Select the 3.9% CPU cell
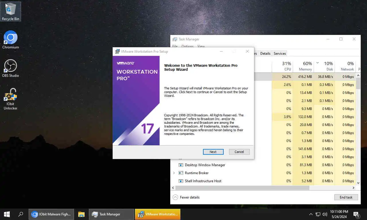Screen dimensions: 367x220 (x=282, y=117)
